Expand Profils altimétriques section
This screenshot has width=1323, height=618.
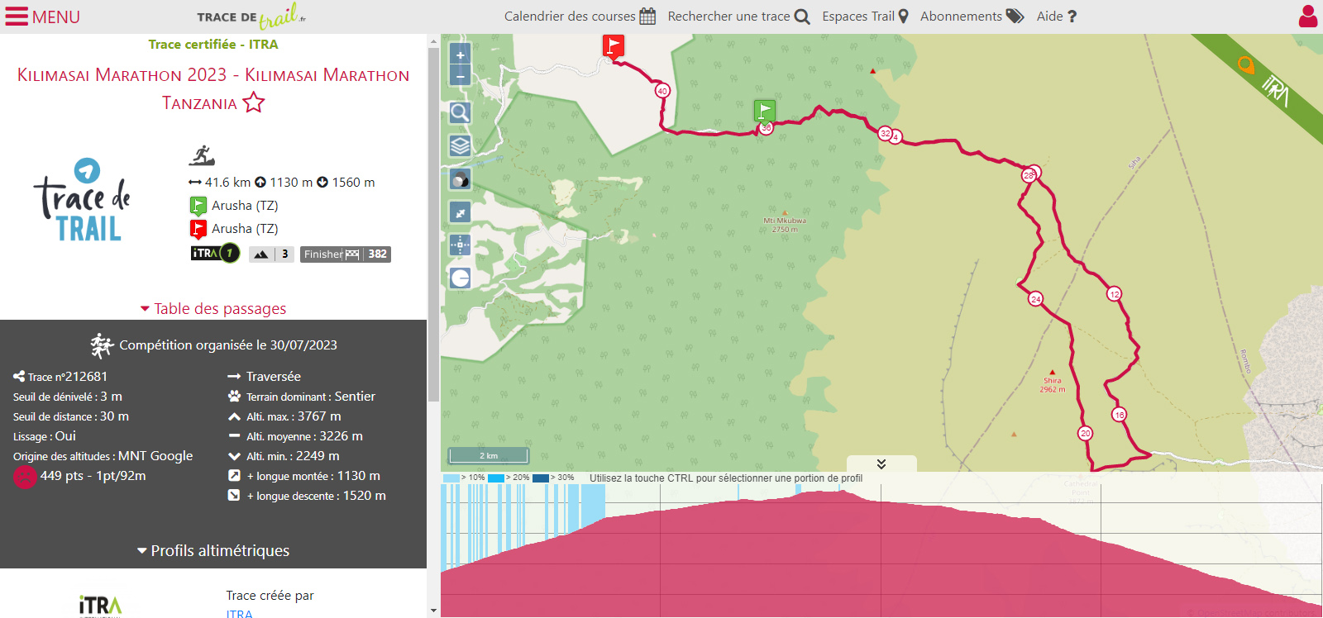(213, 551)
